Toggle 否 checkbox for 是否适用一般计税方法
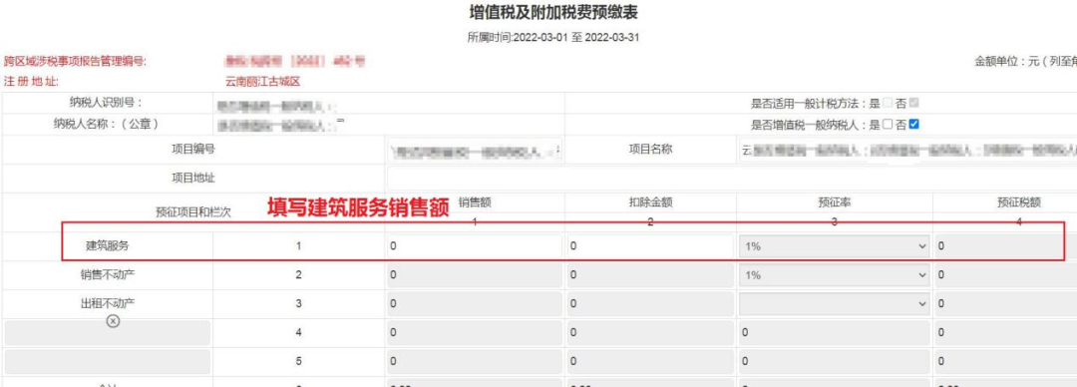This screenshot has width=1077, height=387. point(913,103)
